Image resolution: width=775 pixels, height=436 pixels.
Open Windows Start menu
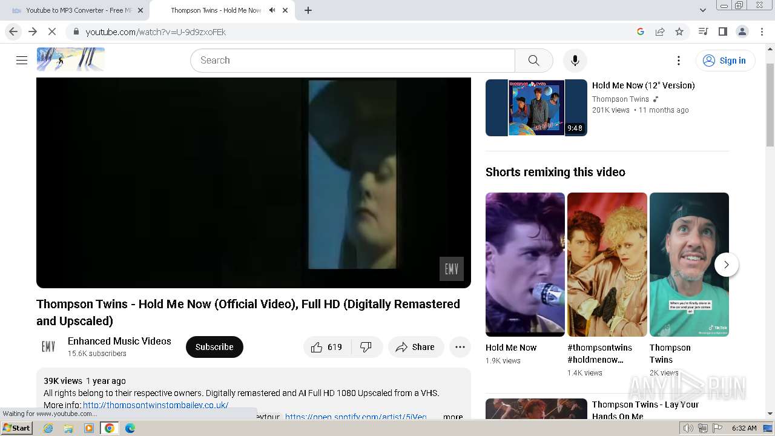pyautogui.click(x=16, y=428)
